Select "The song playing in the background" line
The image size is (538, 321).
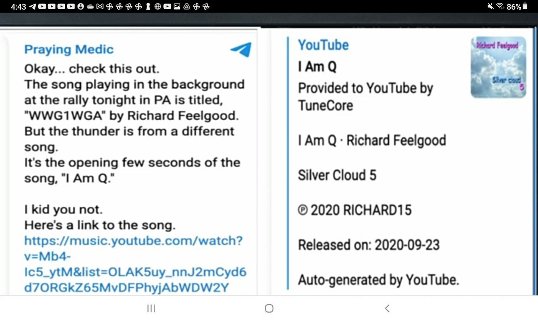(134, 84)
